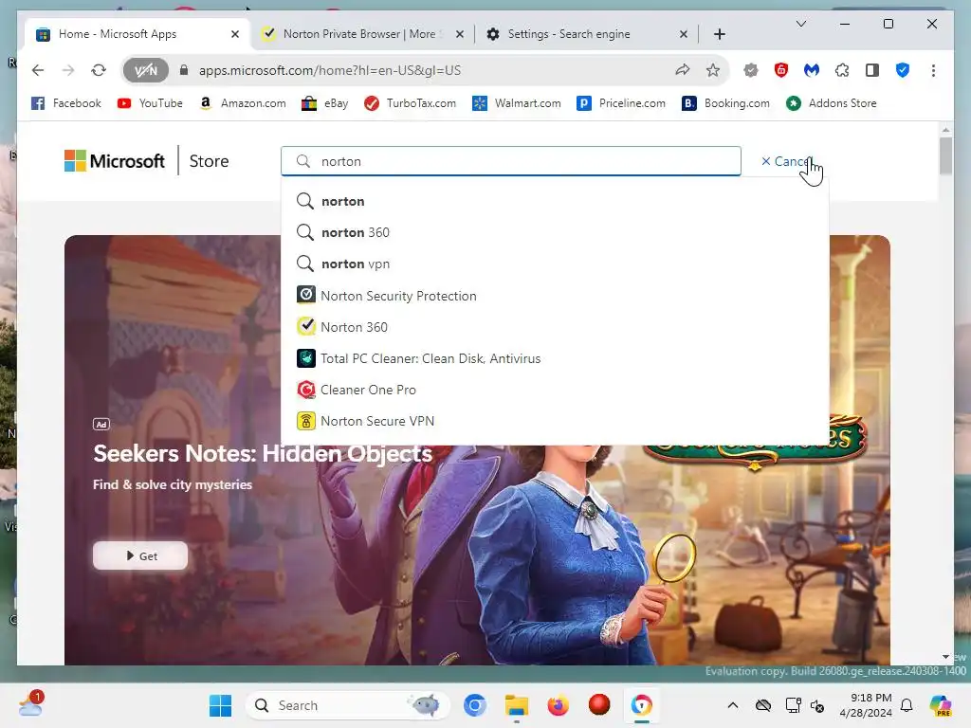
Task: Open the browser three-dot menu
Action: tap(933, 70)
